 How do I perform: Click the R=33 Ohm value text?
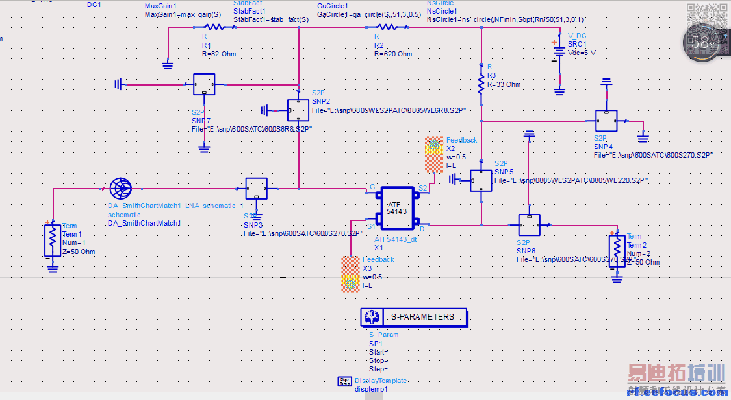pos(504,84)
